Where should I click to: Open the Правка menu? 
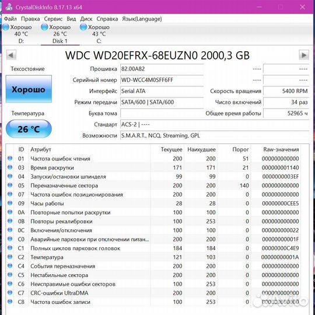click(30, 19)
